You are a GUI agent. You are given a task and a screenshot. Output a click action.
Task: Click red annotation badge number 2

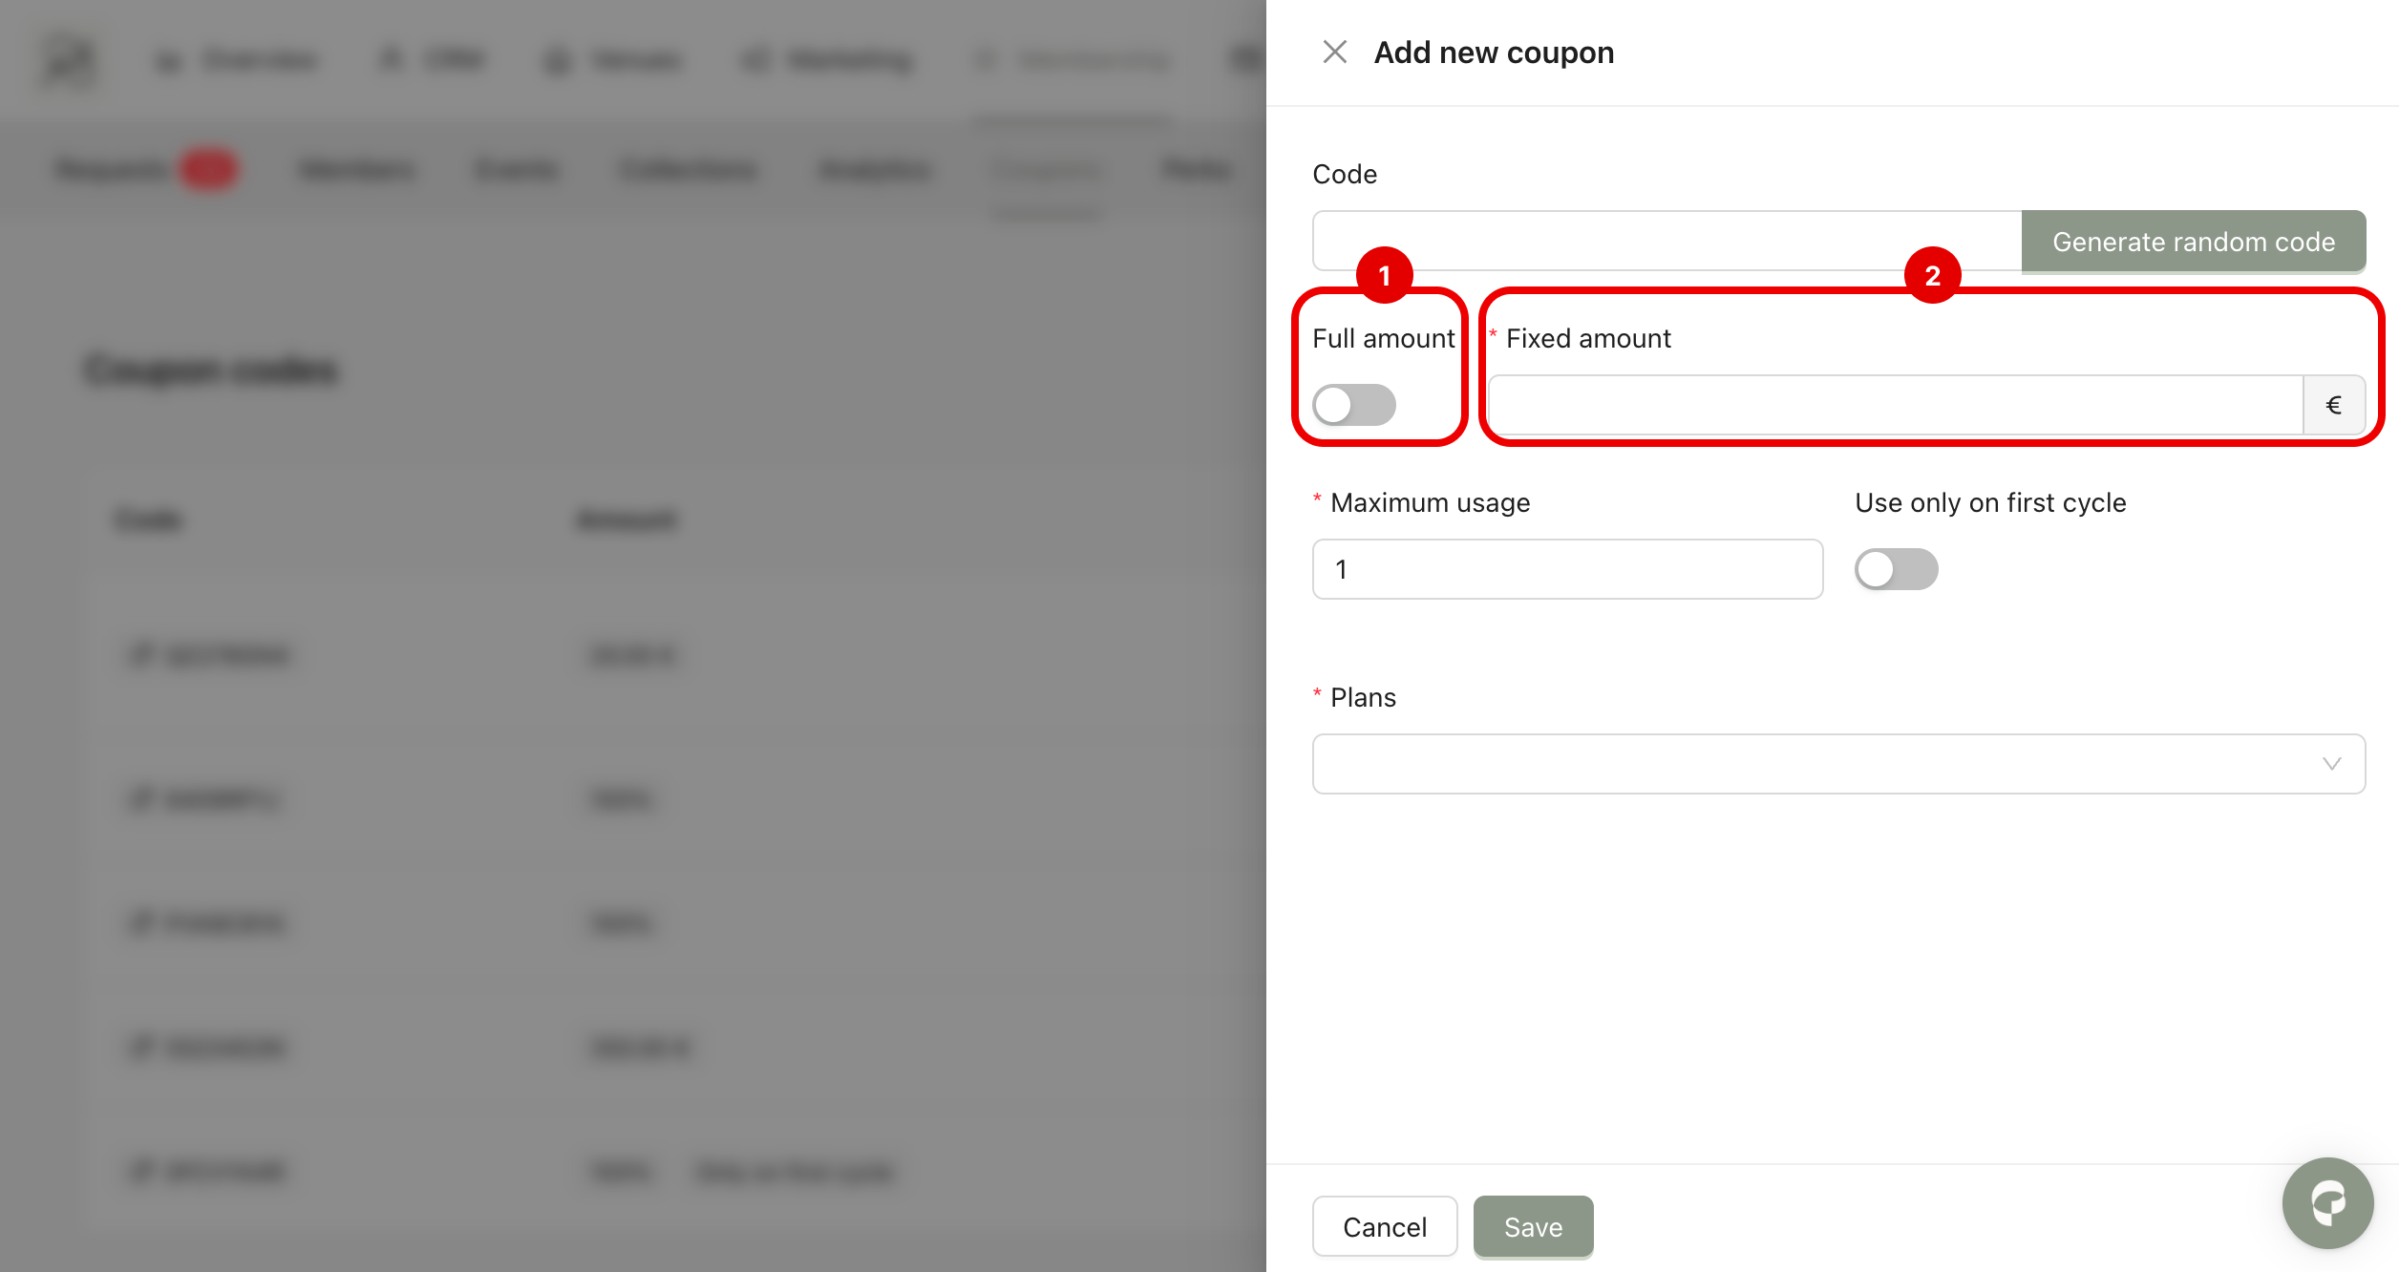tap(1932, 275)
